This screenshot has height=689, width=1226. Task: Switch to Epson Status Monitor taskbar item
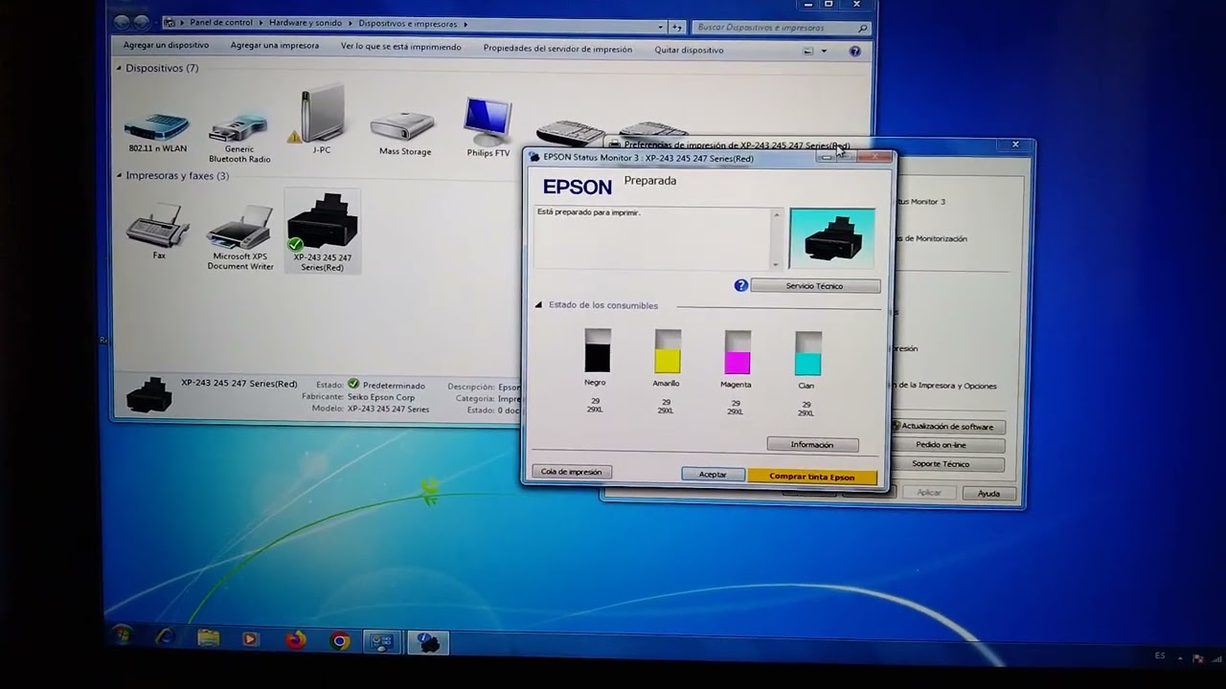point(428,643)
